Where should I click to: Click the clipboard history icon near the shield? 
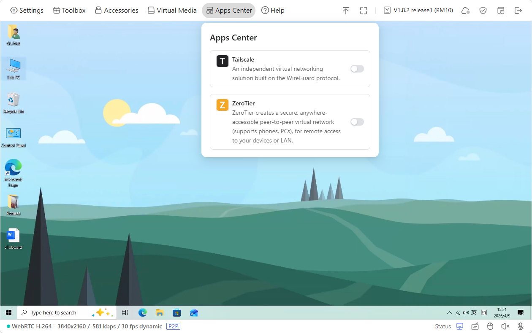click(x=501, y=10)
